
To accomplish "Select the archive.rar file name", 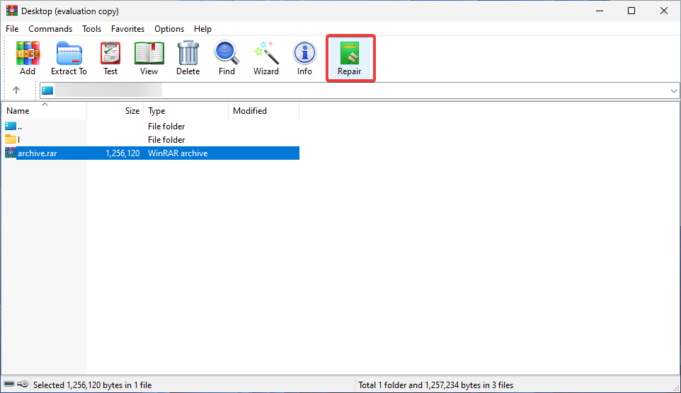I will point(38,153).
